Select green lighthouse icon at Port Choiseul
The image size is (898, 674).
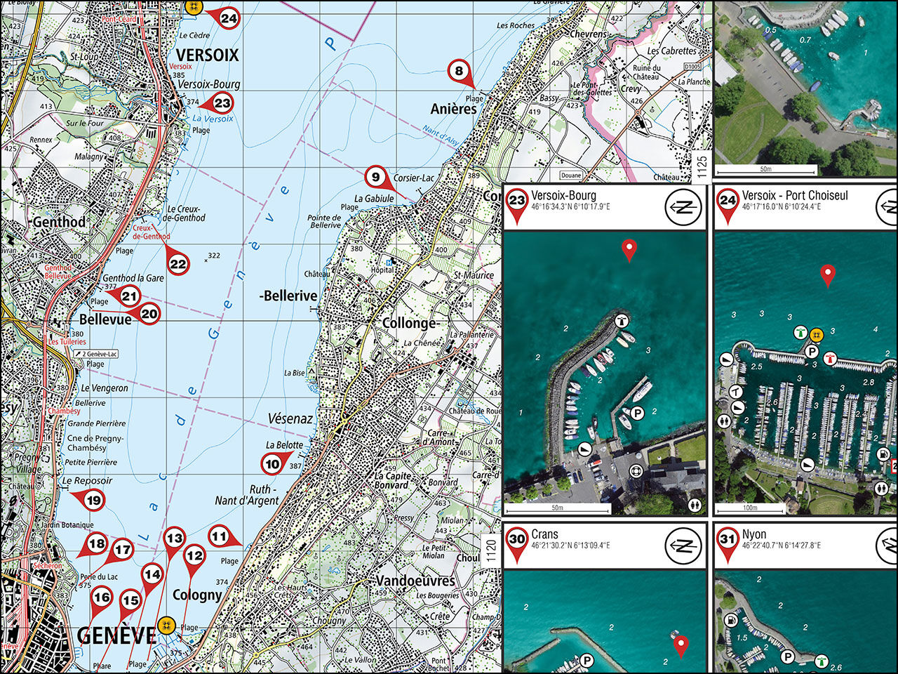(x=800, y=332)
